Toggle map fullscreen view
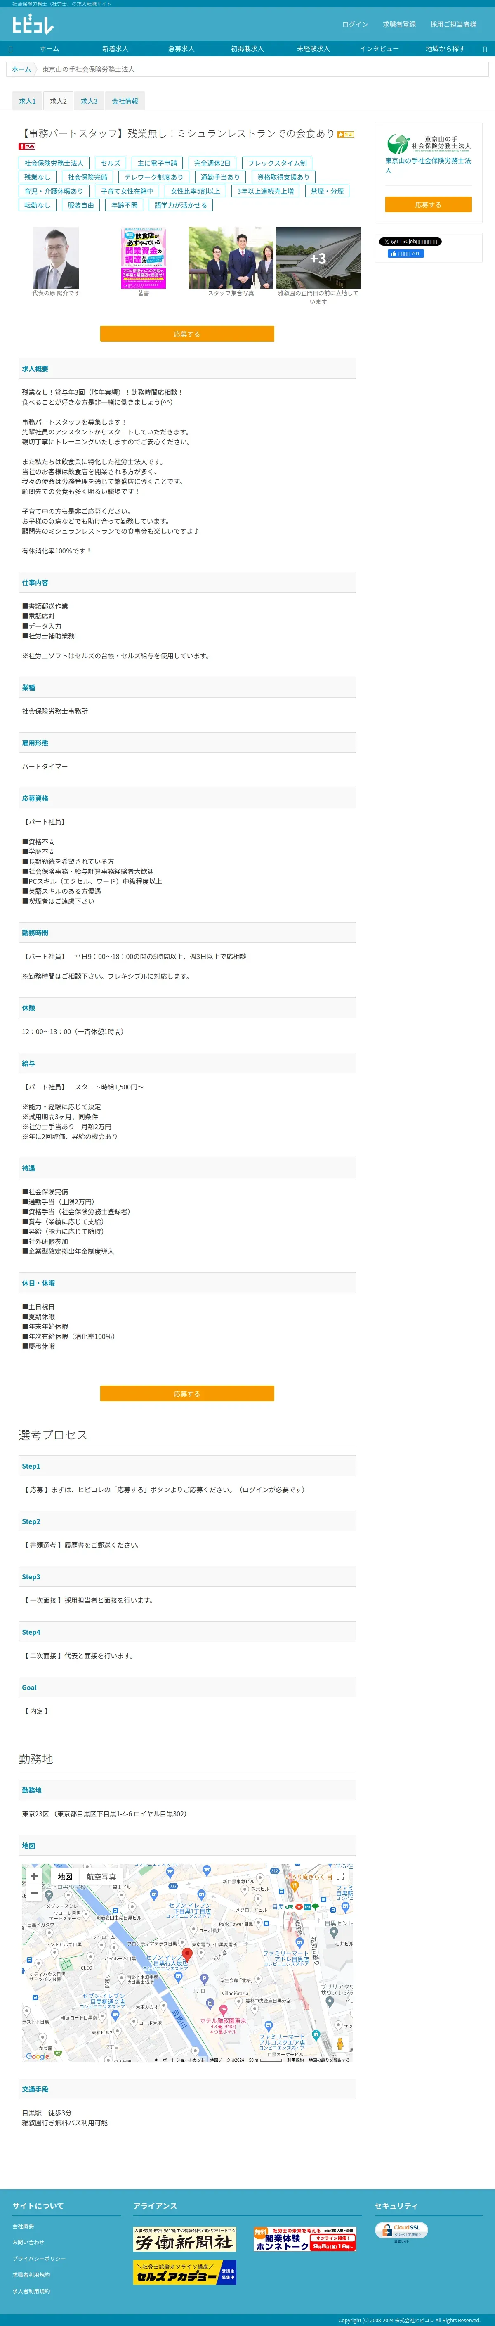The image size is (495, 2326). click(340, 1876)
